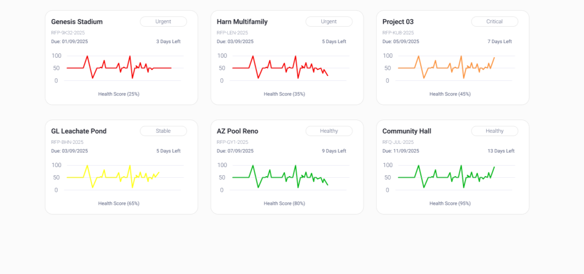
Task: Click the Critical status badge
Action: pos(494,22)
